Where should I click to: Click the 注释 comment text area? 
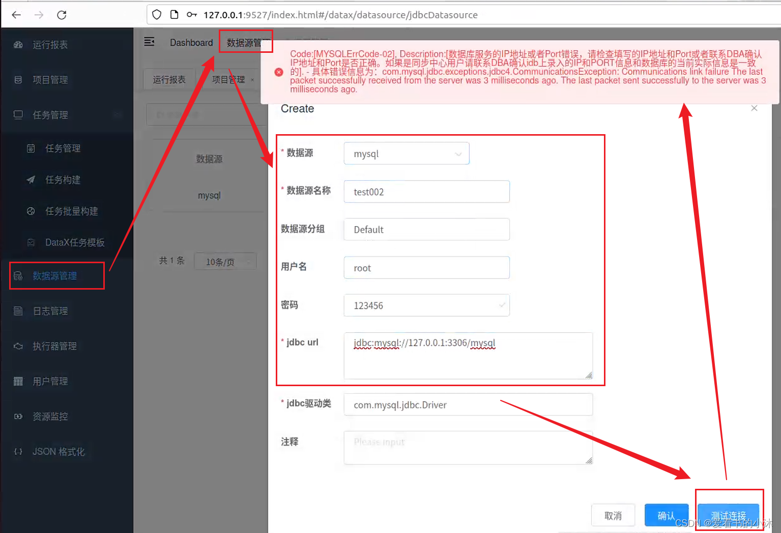(x=469, y=448)
